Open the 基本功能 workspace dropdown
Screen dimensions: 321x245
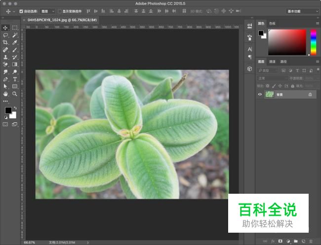pyautogui.click(x=302, y=11)
